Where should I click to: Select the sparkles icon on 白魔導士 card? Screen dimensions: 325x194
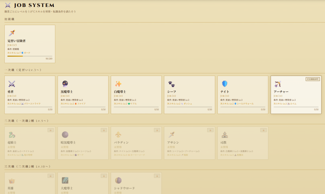pyautogui.click(x=118, y=84)
